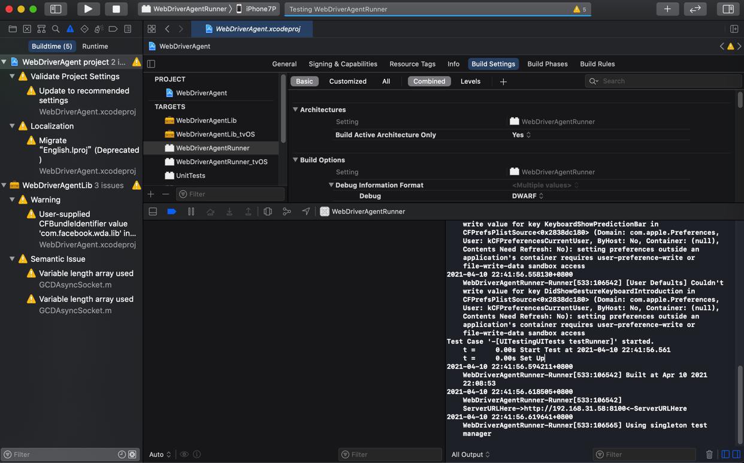This screenshot has height=463, width=744.
Task: Open the Build Phases tab
Action: [548, 64]
